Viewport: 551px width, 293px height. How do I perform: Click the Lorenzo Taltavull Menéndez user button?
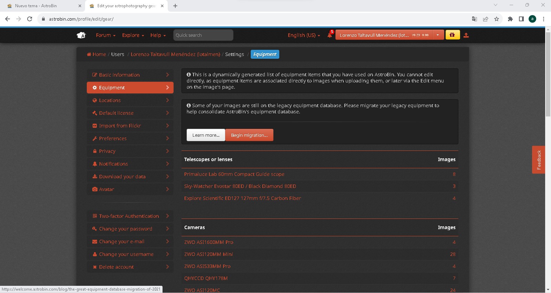pyautogui.click(x=384, y=35)
